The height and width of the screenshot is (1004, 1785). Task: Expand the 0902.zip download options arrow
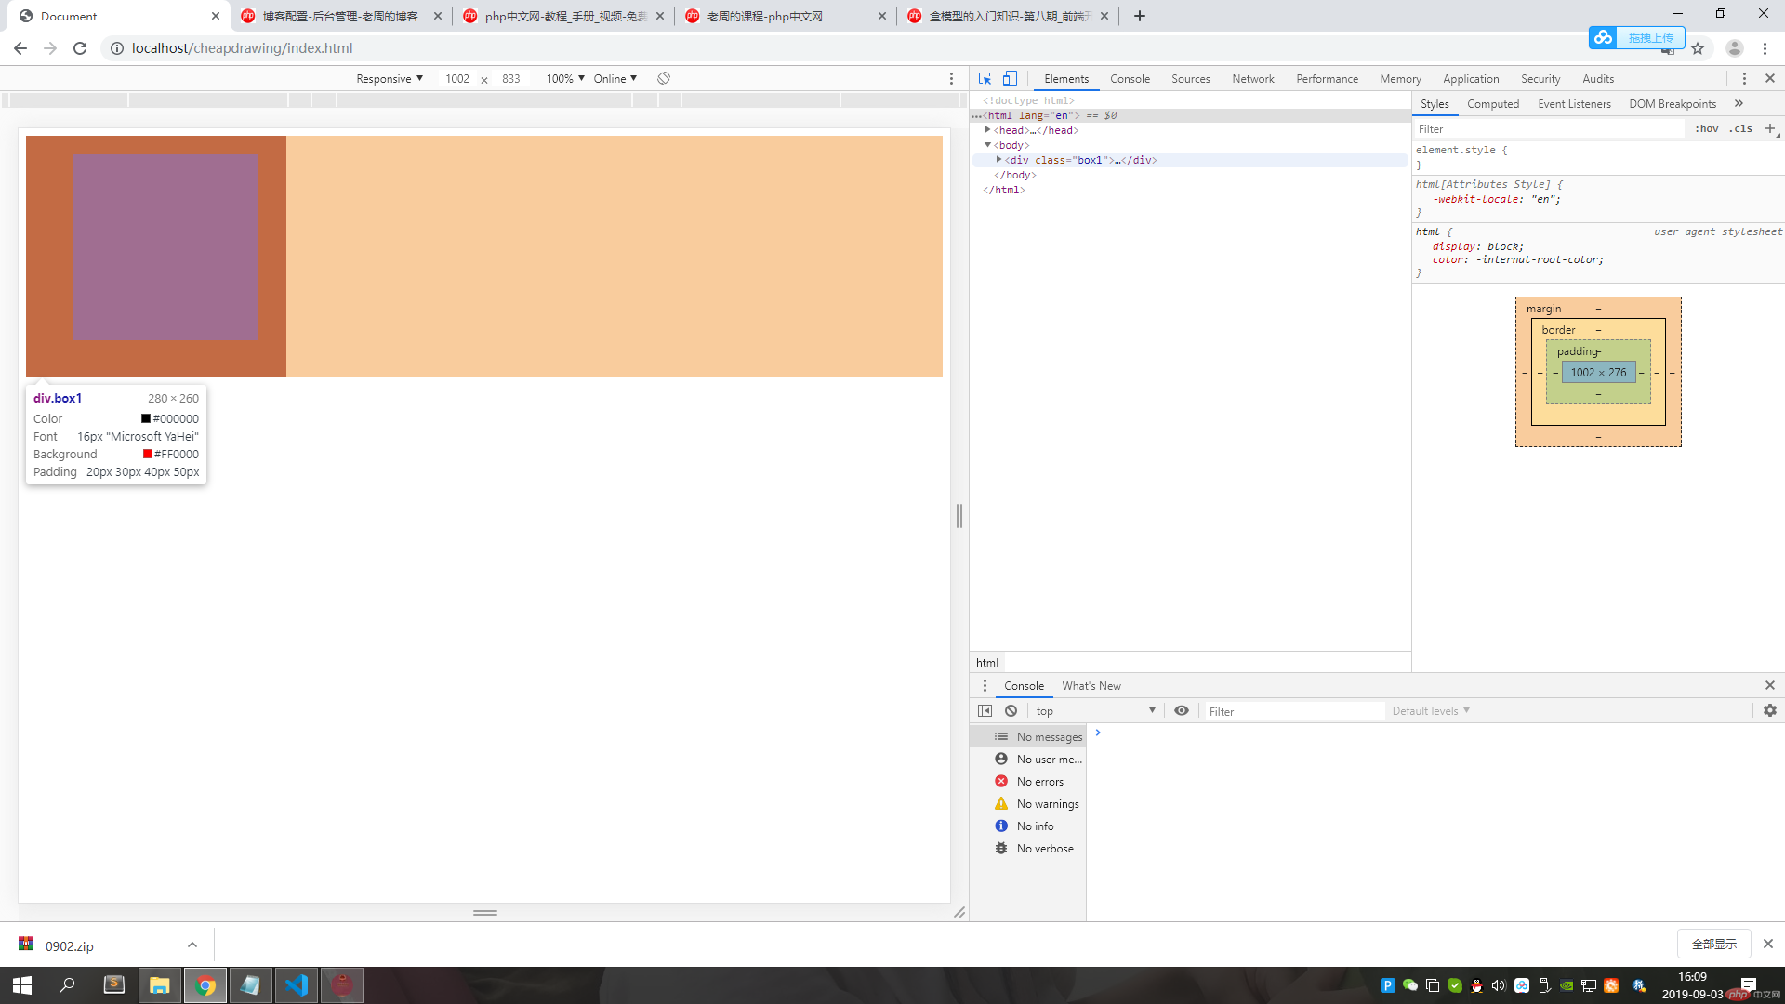pyautogui.click(x=192, y=945)
